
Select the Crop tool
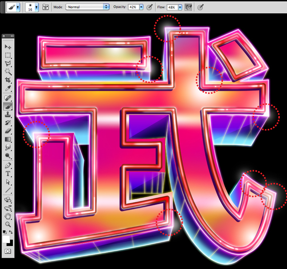[x=8, y=80]
